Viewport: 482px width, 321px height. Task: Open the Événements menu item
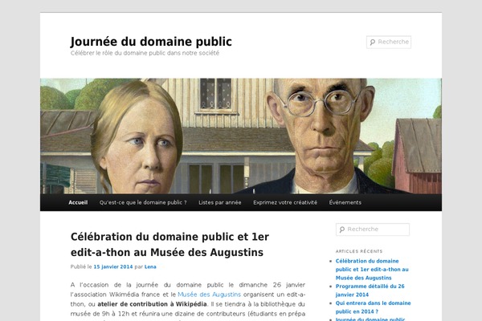pos(345,202)
